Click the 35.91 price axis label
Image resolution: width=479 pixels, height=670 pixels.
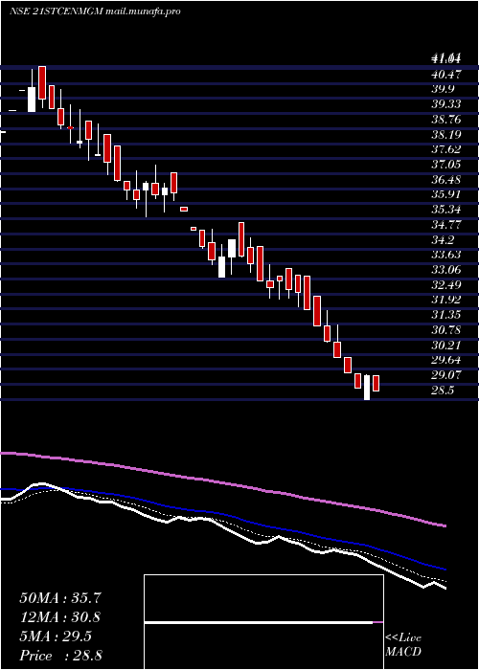pos(446,195)
